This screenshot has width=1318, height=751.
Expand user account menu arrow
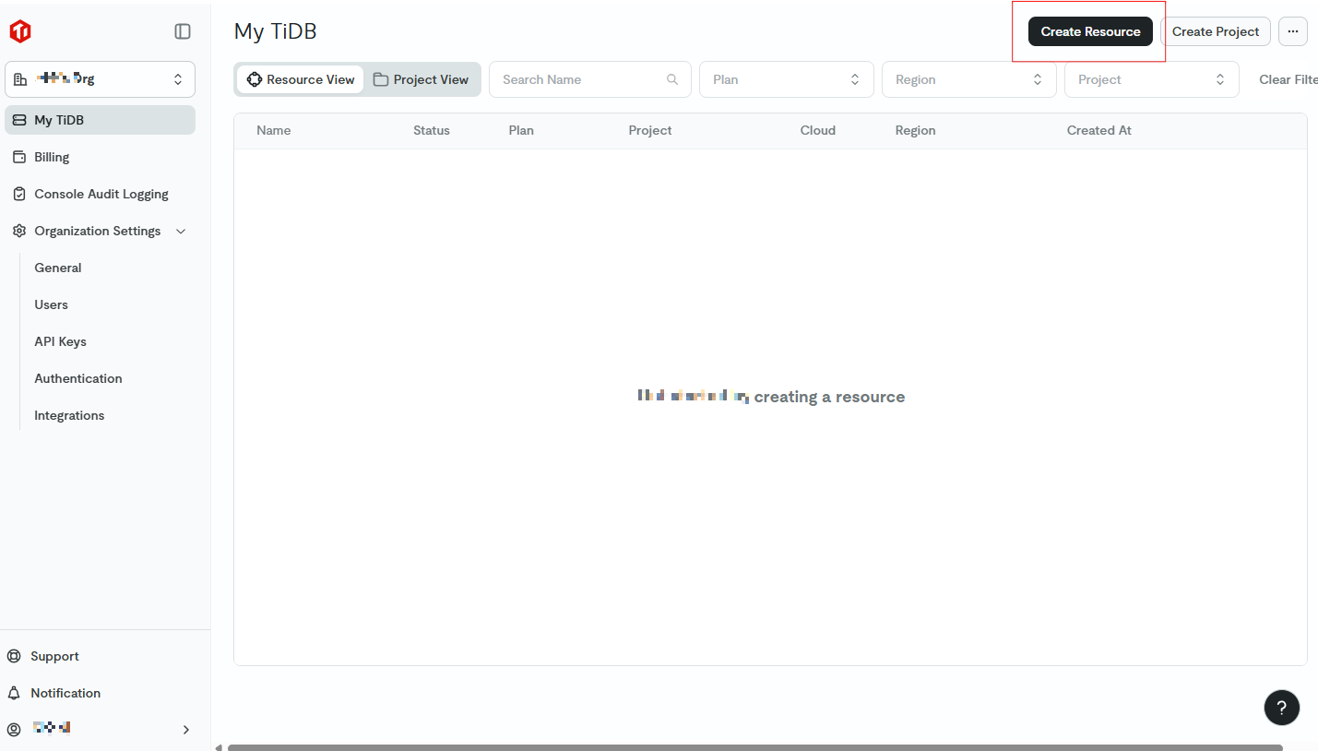point(185,729)
